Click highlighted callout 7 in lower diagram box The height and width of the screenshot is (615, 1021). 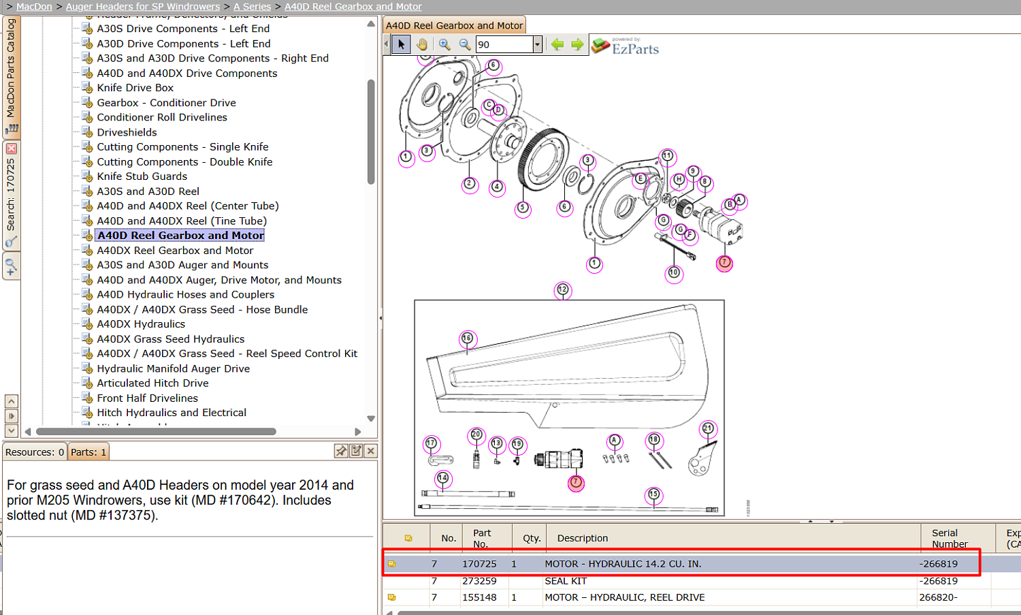[x=576, y=482]
